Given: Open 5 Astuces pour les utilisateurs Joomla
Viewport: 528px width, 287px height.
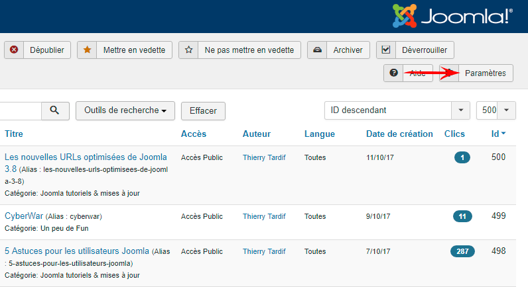Looking at the screenshot, I should 77,251.
